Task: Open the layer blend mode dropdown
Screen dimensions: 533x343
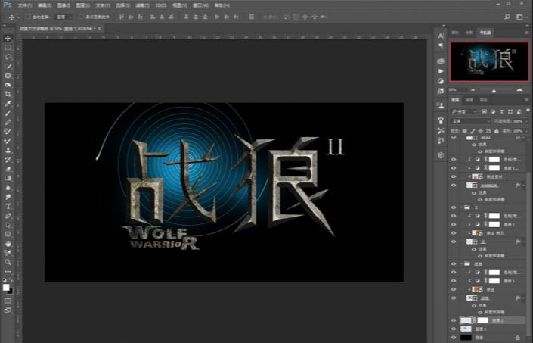Action: 470,121
